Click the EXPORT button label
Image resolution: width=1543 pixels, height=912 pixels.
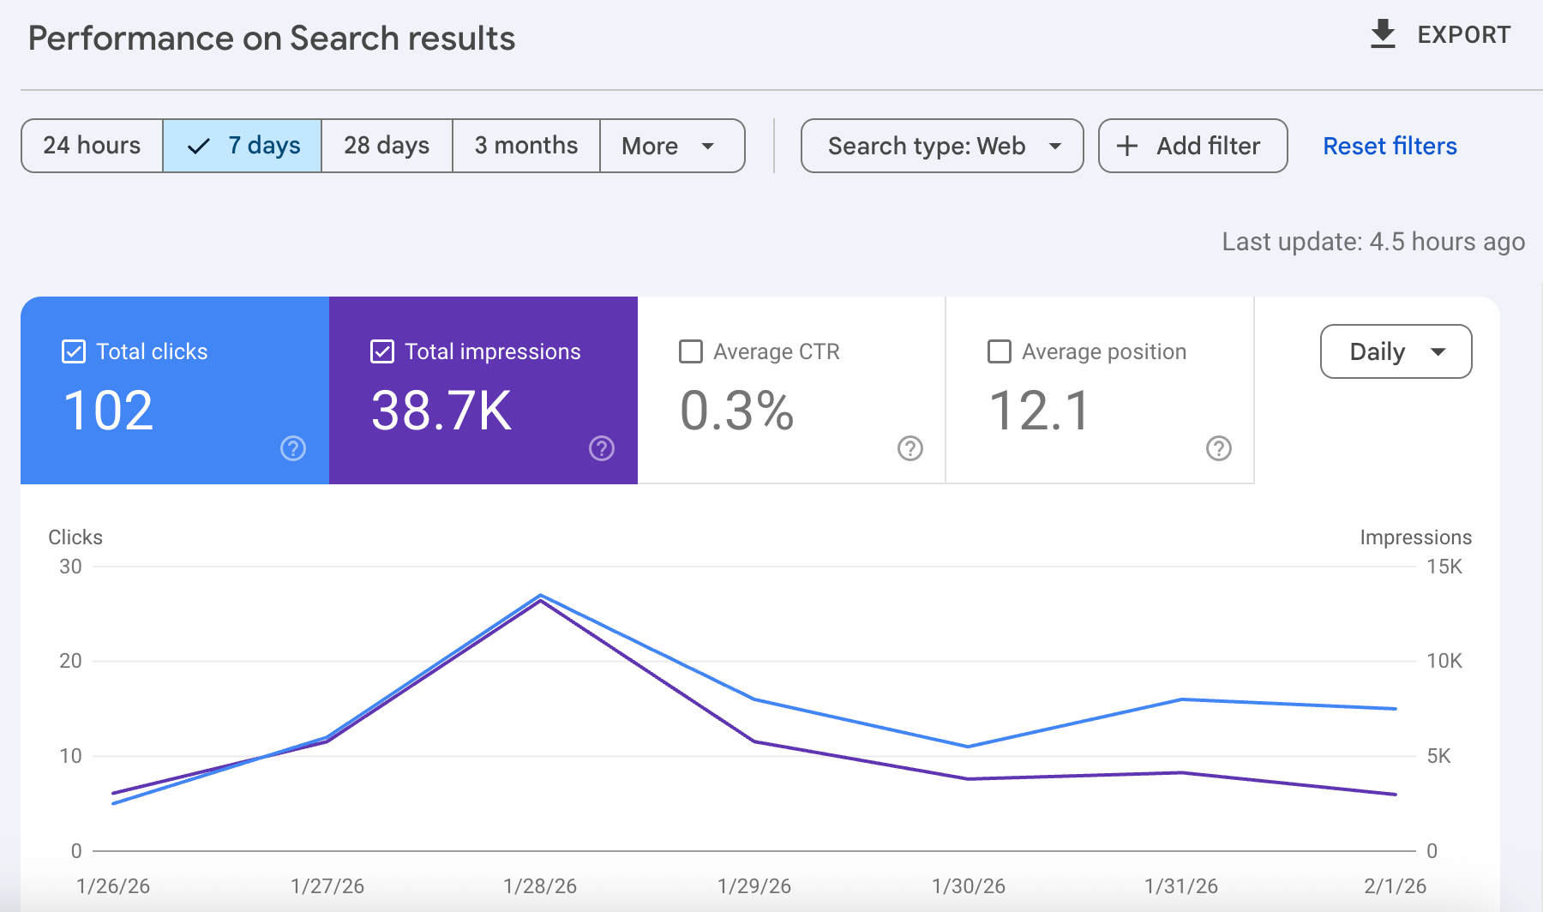coord(1463,35)
